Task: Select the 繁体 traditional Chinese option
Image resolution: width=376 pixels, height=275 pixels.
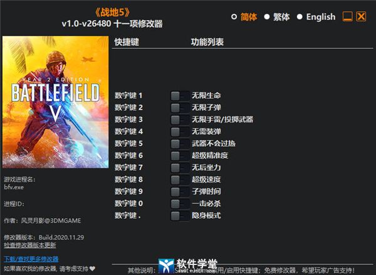Action: click(x=267, y=17)
